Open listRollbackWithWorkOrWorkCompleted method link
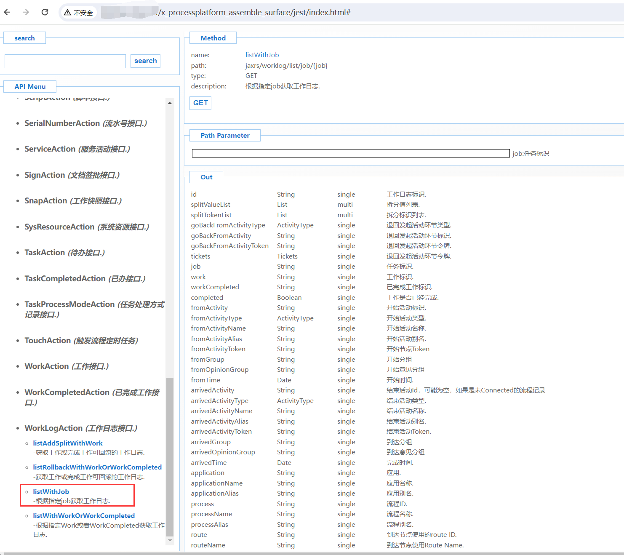Image resolution: width=624 pixels, height=555 pixels. pos(97,467)
